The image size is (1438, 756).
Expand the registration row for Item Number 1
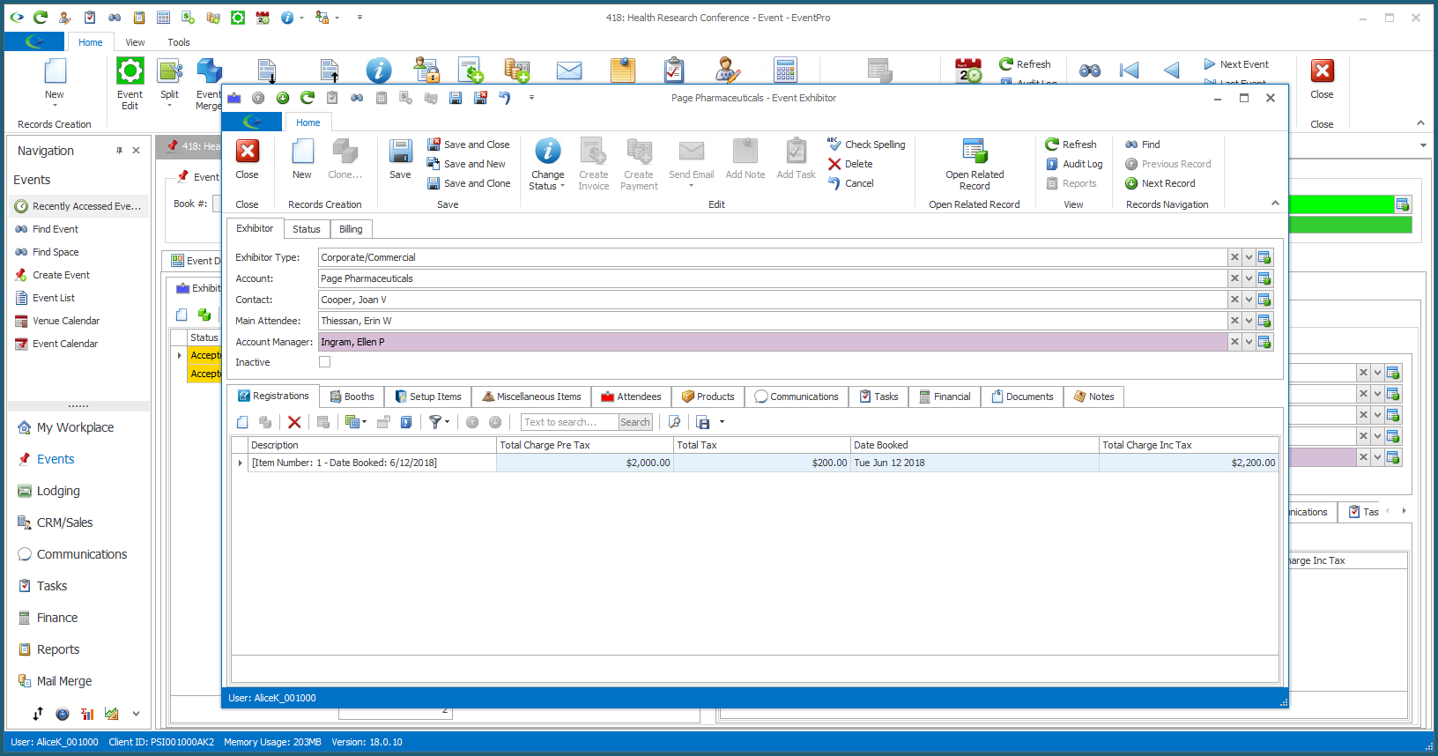(x=240, y=463)
